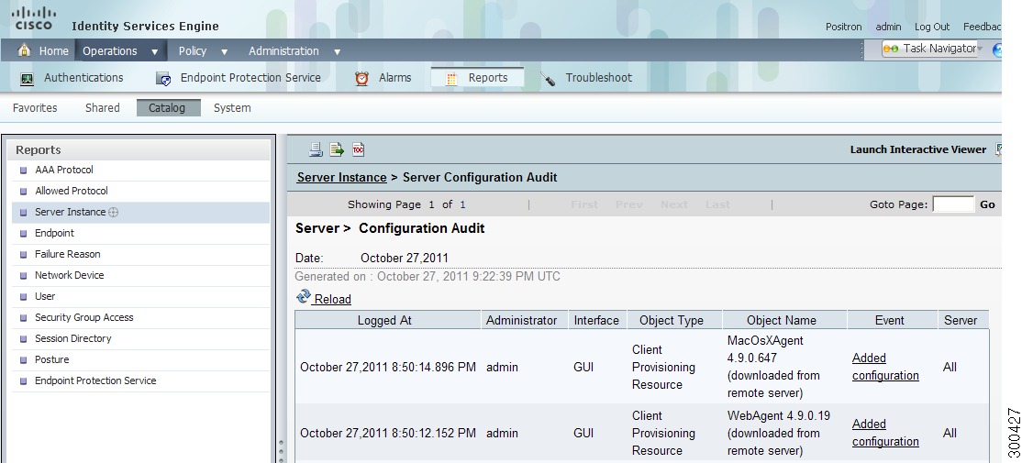
Task: Click the Endpoint bullet icon
Action: pos(24,234)
